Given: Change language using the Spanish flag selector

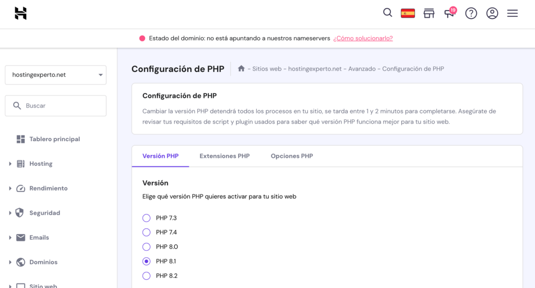Looking at the screenshot, I should coord(407,13).
